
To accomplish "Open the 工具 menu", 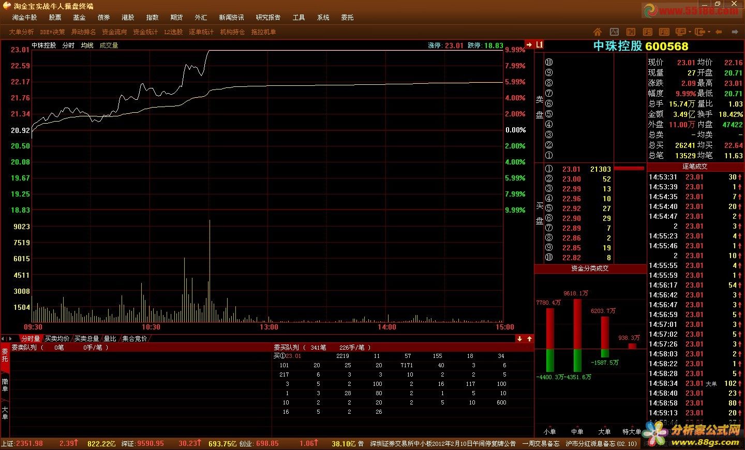I will [299, 18].
